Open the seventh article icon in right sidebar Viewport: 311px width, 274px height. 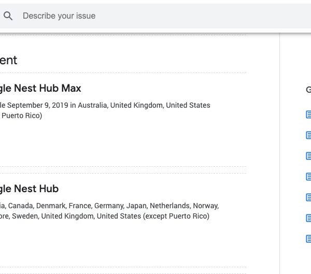(308, 239)
